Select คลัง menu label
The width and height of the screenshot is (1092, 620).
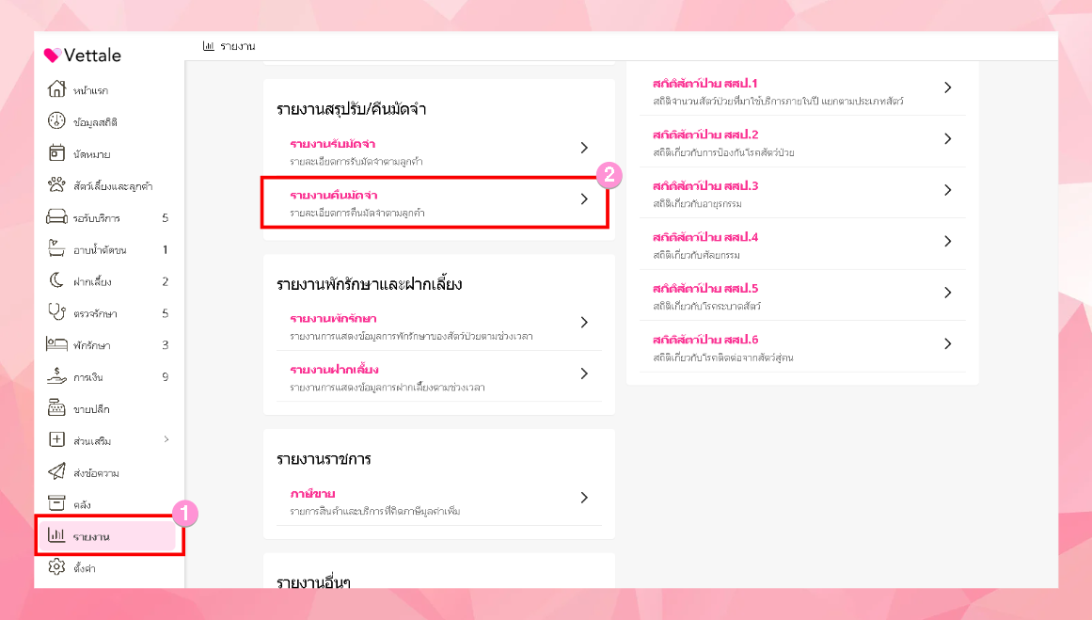pos(82,505)
